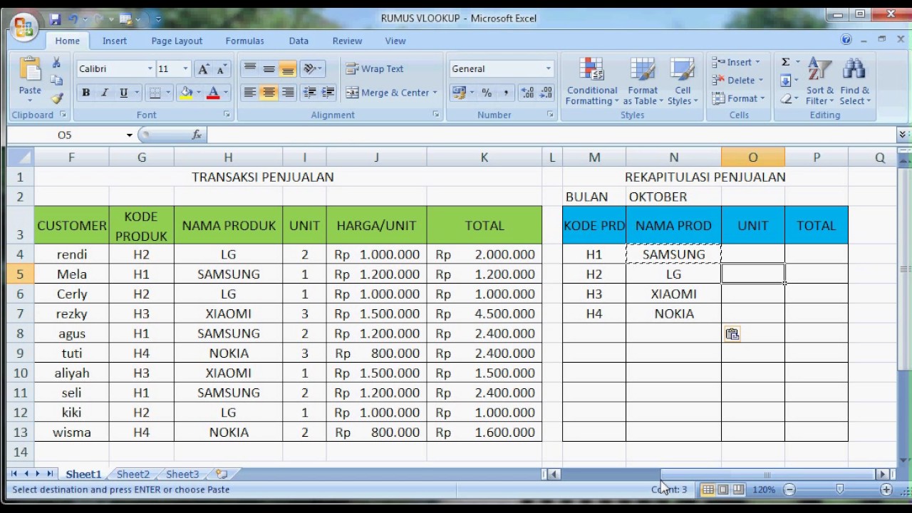Click Increase Indent icon

(x=328, y=93)
